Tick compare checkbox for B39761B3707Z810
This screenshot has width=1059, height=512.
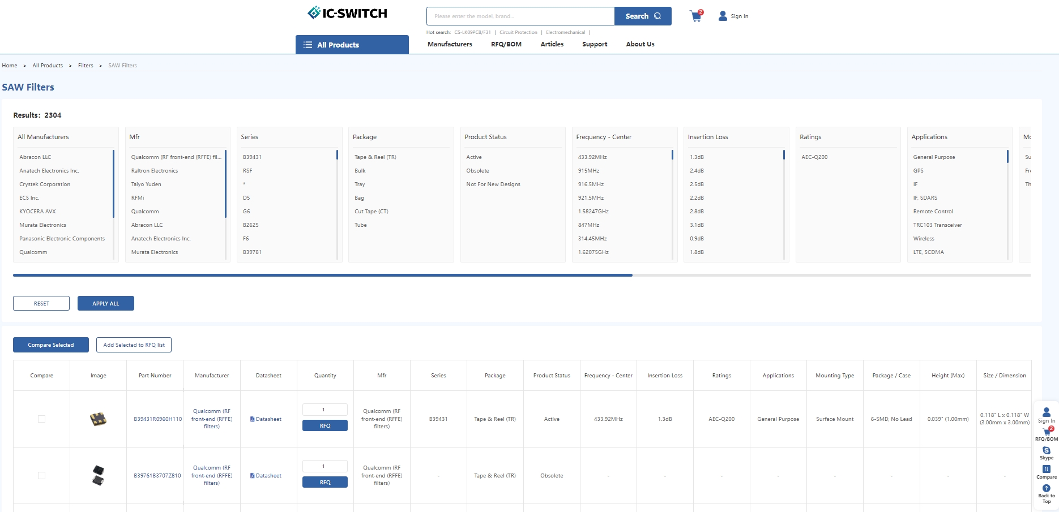pos(41,476)
